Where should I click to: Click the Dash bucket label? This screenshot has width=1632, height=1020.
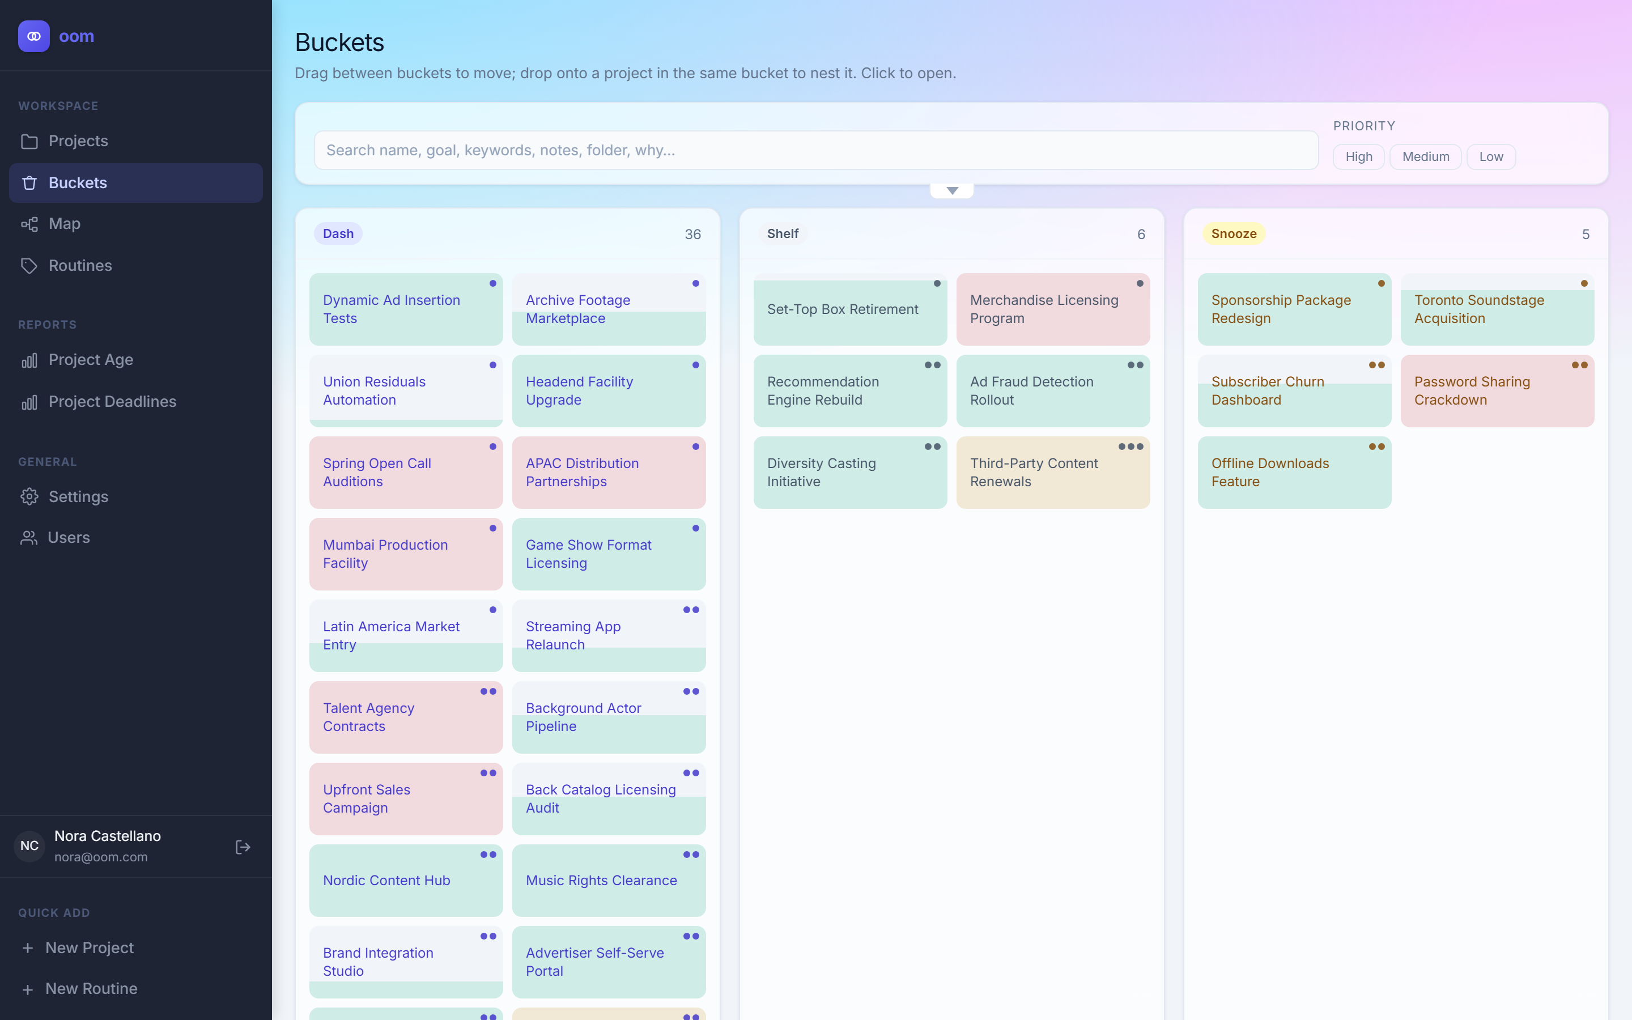click(x=338, y=234)
